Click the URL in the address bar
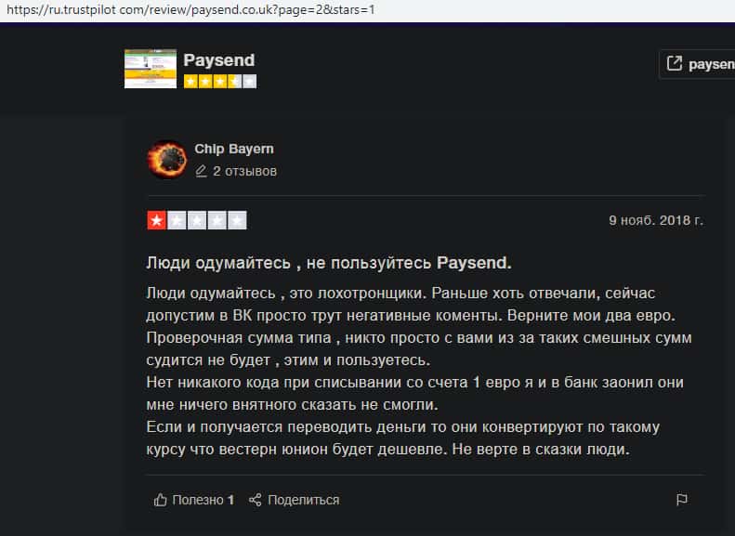This screenshot has height=536, width=735. tap(190, 10)
